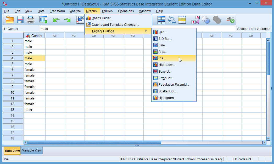274x164 pixels.
Task: Choose High-Low chart option
Action: click(174, 65)
